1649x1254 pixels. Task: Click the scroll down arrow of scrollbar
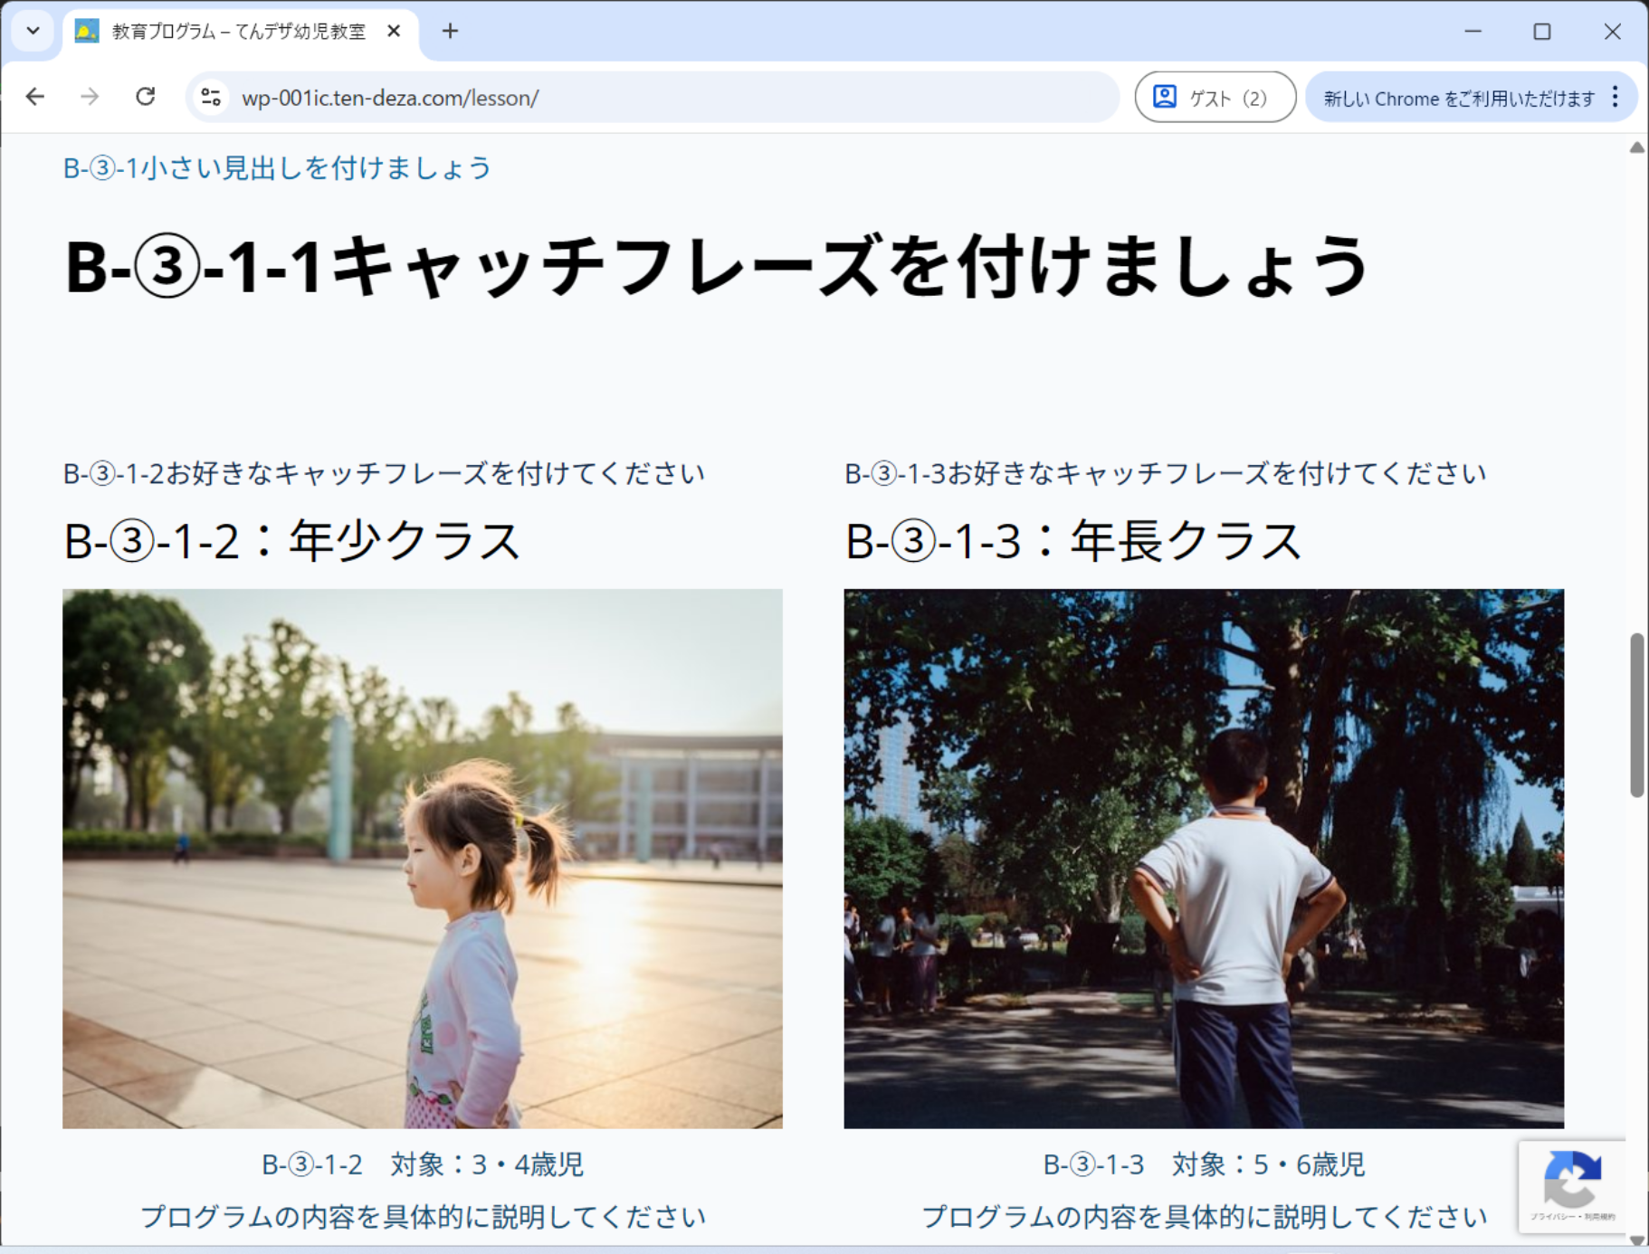[1636, 1240]
